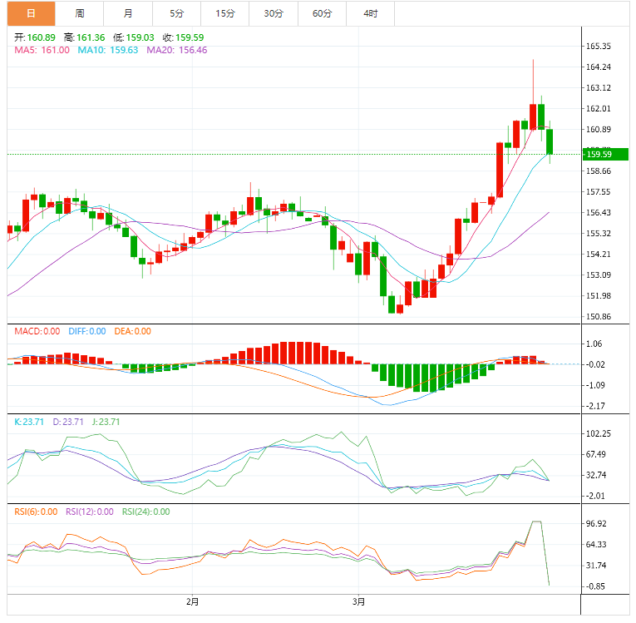Screen dimensions: 636x623
Task: Click the RSI(24): 0.00 label
Action: [146, 512]
